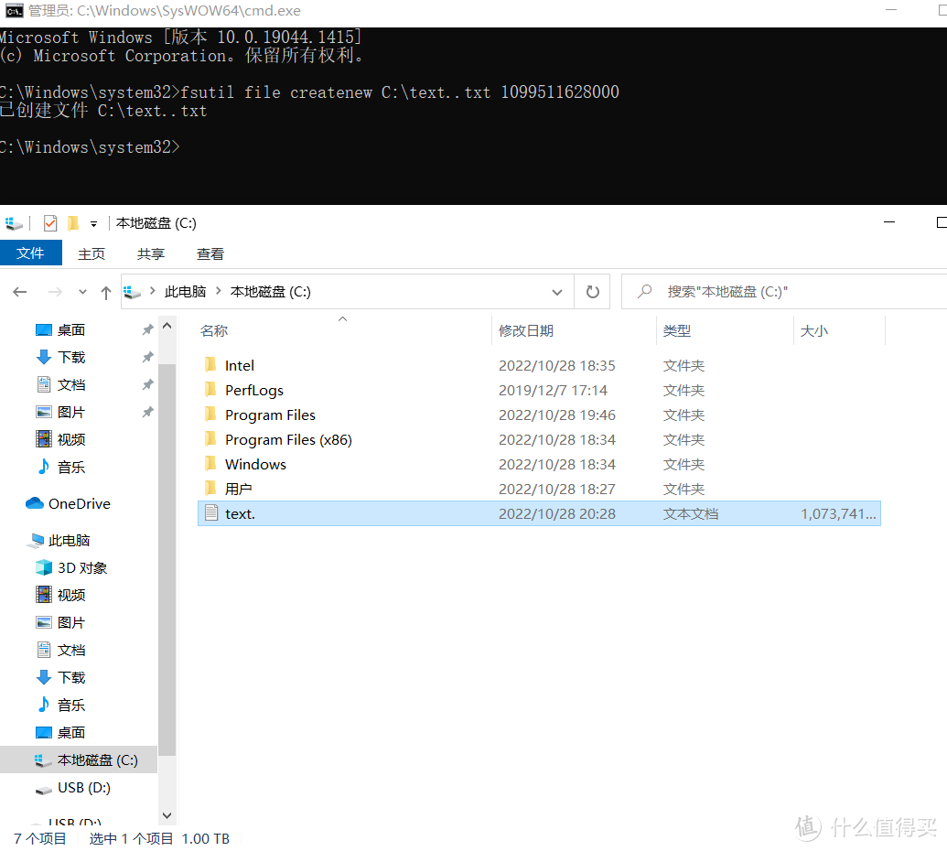
Task: Go back with the left arrow button
Action: tap(20, 292)
